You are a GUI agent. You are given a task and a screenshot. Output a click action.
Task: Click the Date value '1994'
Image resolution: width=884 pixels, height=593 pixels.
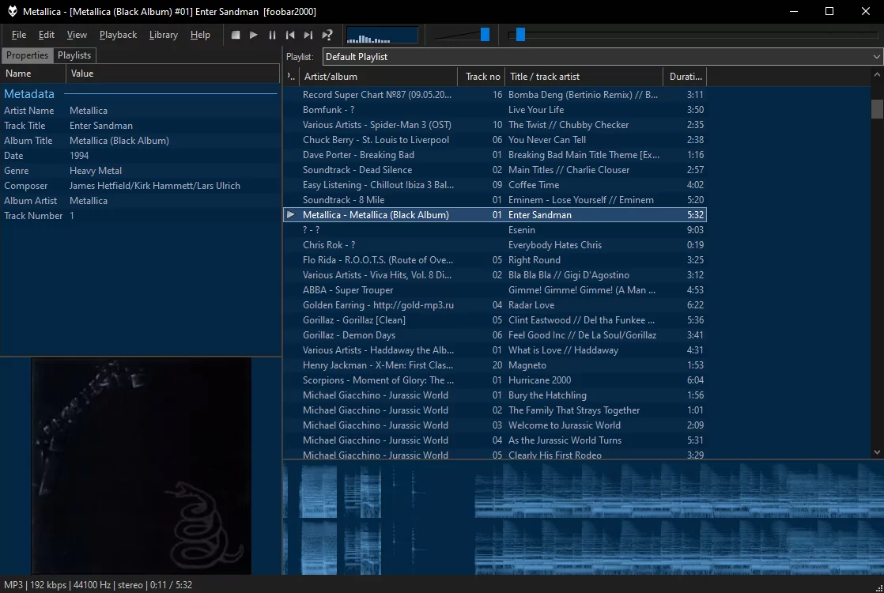click(x=79, y=156)
